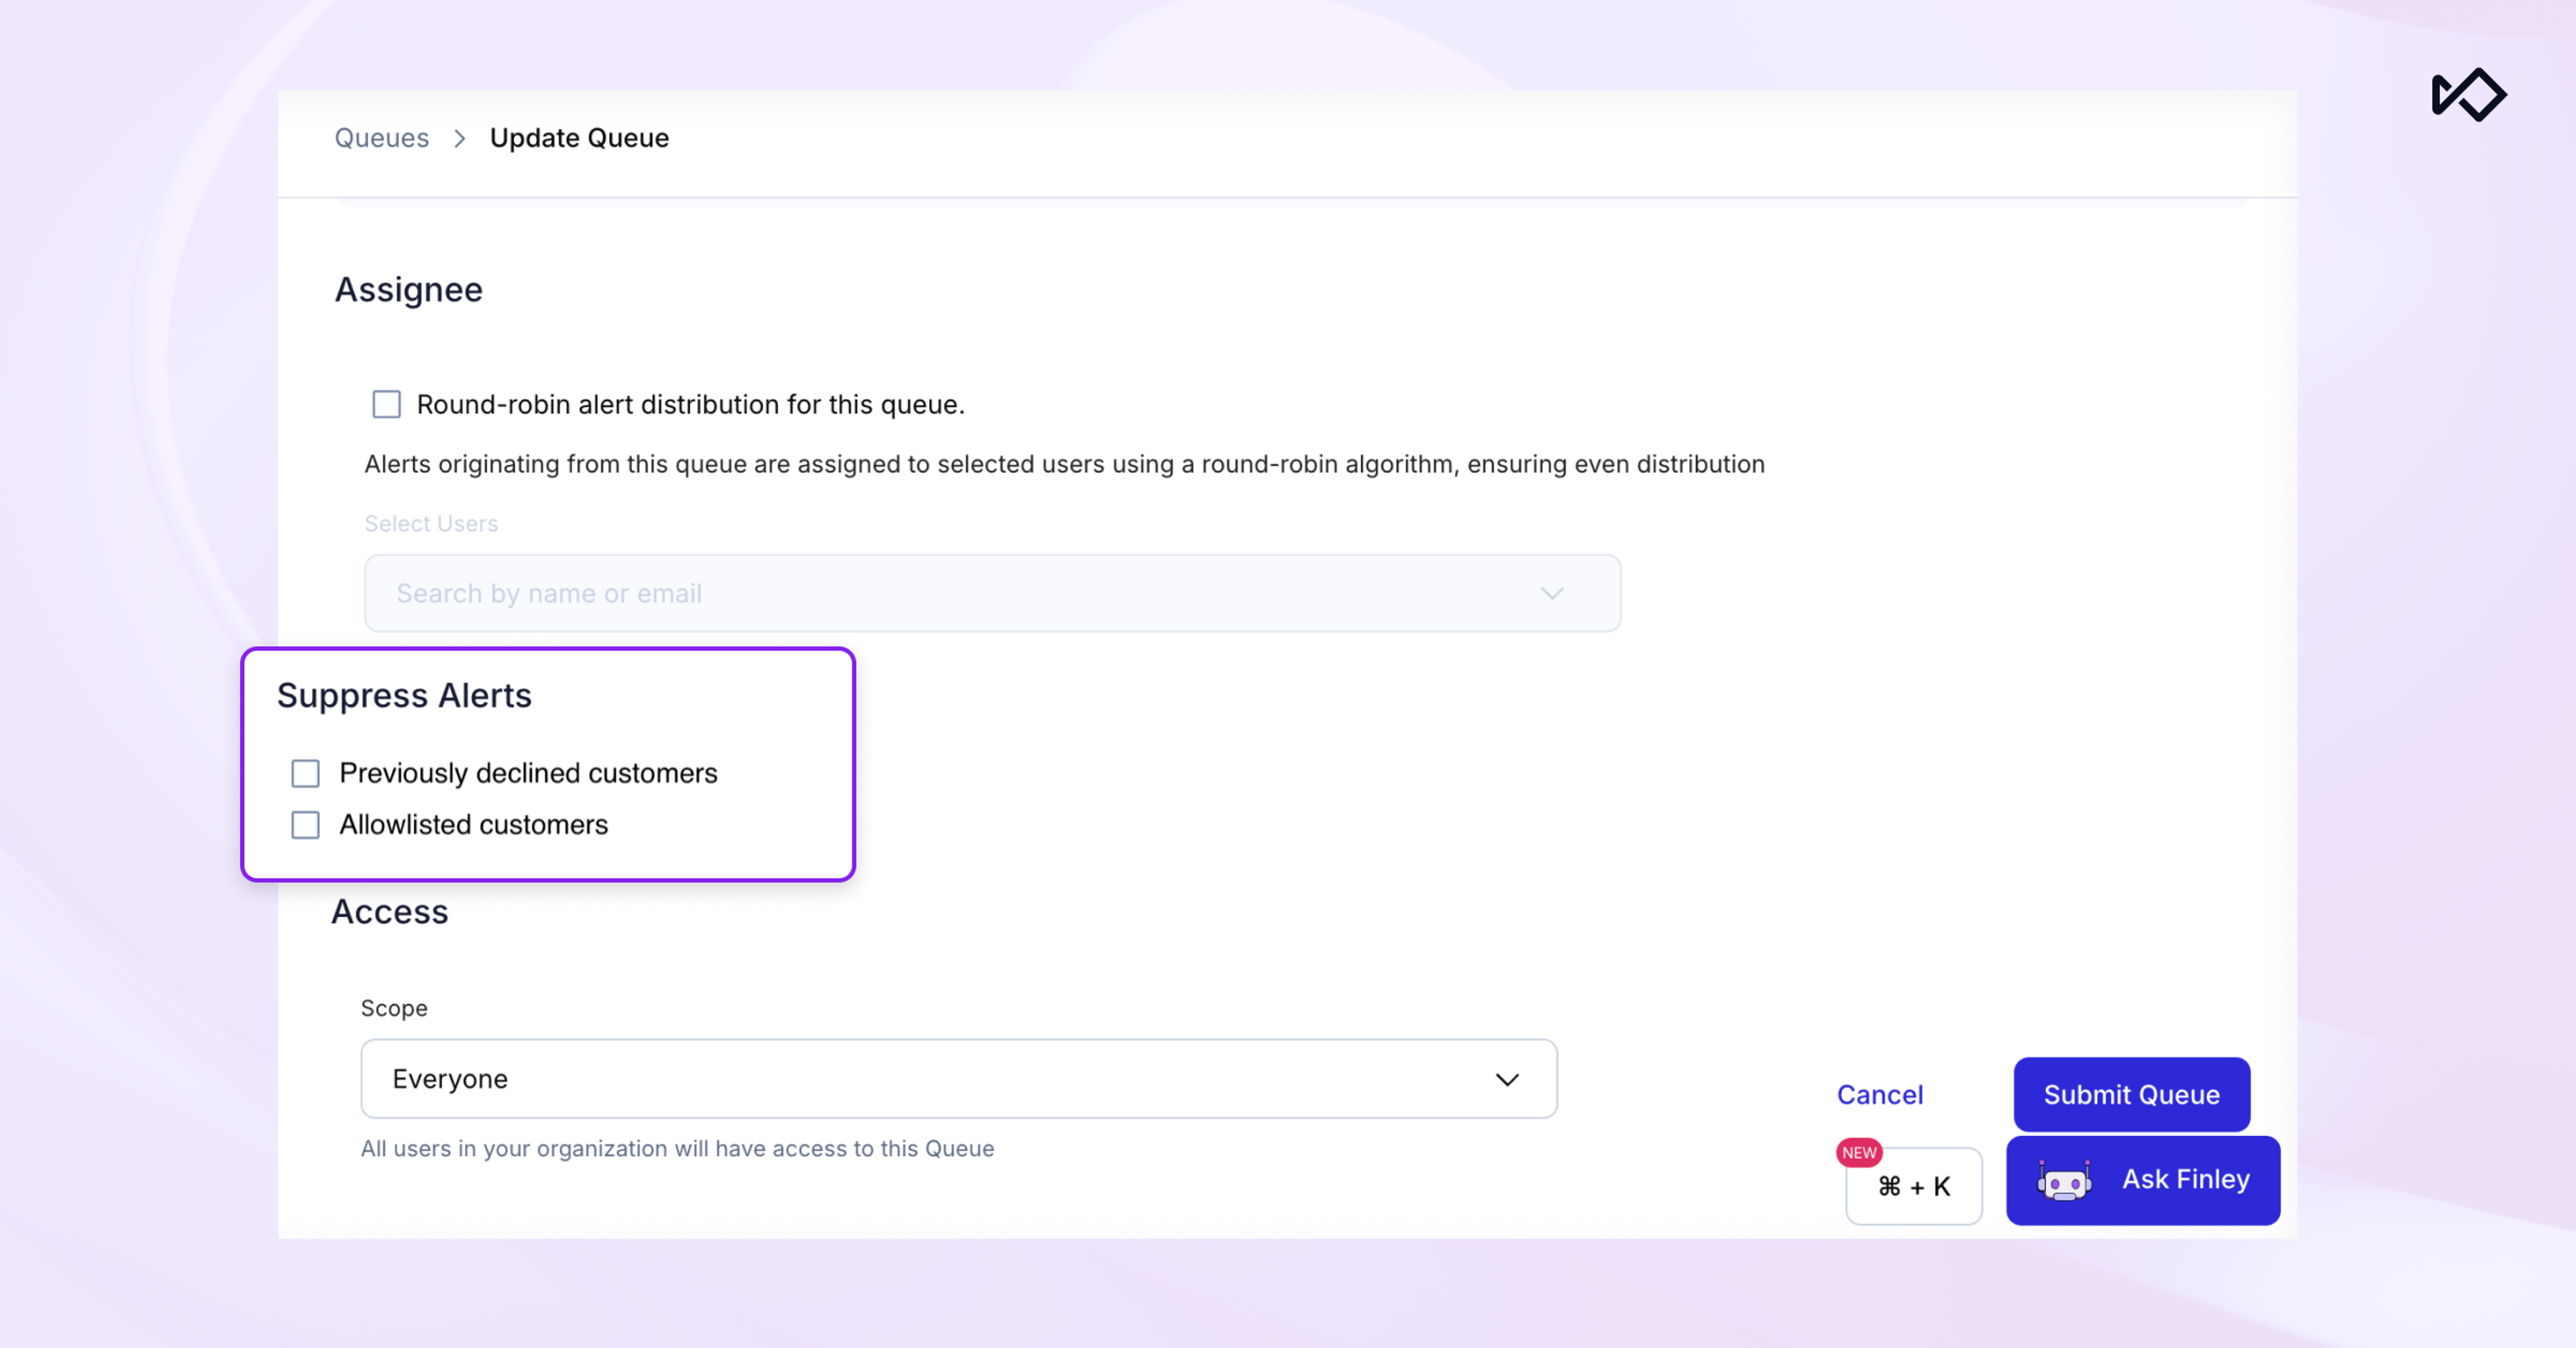
Task: Click the Scope dropdown chevron arrow
Action: tap(1507, 1079)
